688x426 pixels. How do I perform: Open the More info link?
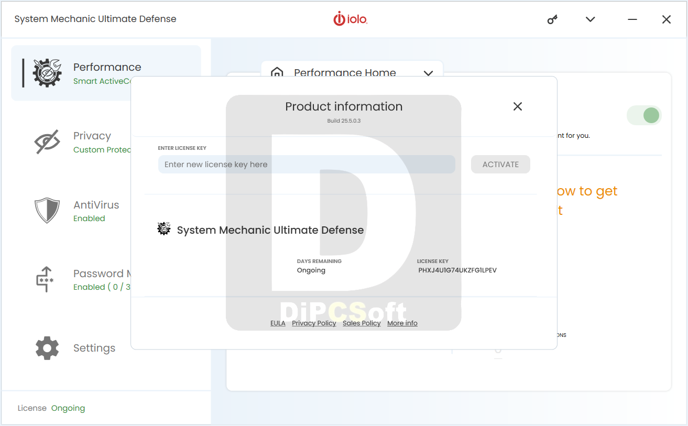point(402,323)
